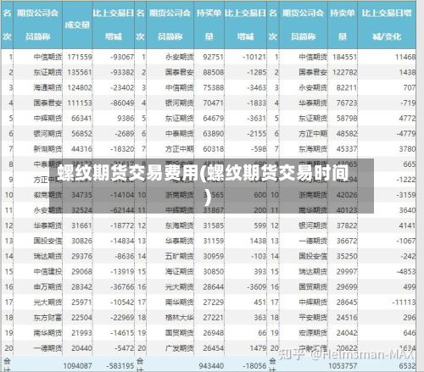Click the change value -86049
The image size is (424, 372).
coord(122,103)
